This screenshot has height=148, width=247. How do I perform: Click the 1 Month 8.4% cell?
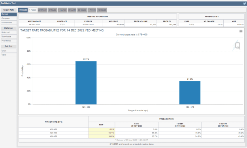(x=223, y=129)
